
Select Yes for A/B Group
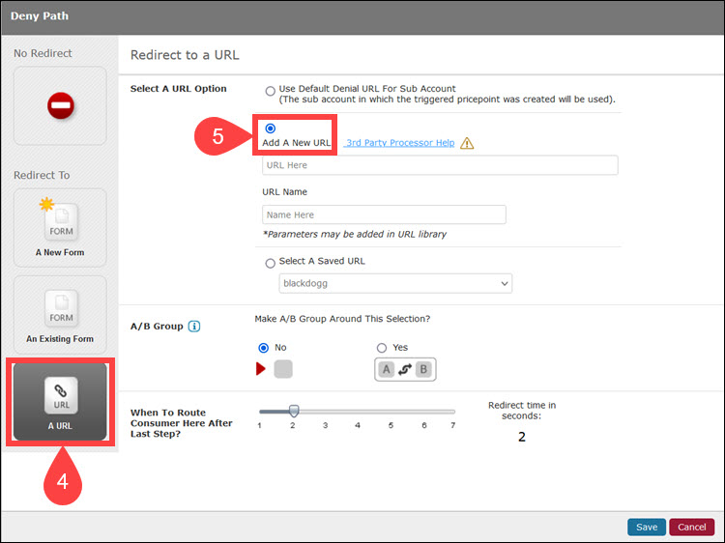tap(382, 348)
